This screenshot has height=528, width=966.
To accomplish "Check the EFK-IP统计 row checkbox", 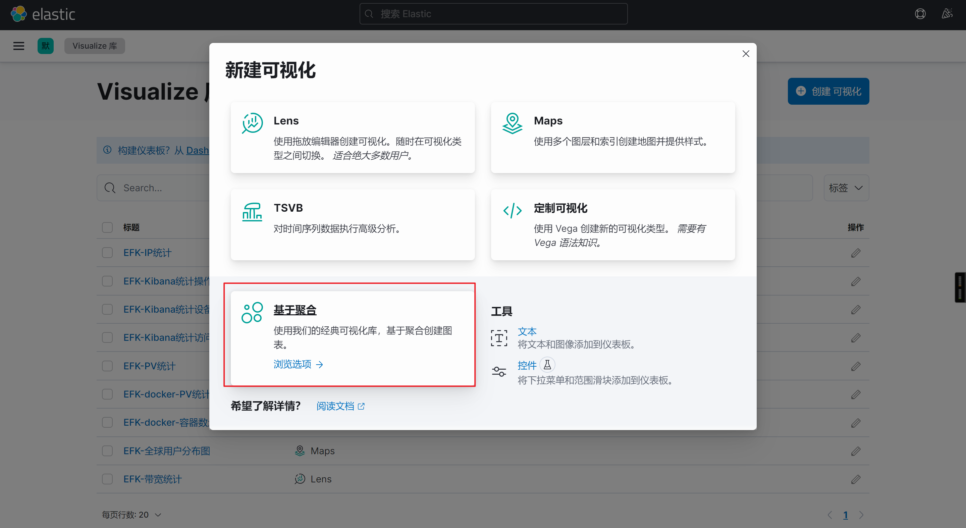I will tap(107, 253).
